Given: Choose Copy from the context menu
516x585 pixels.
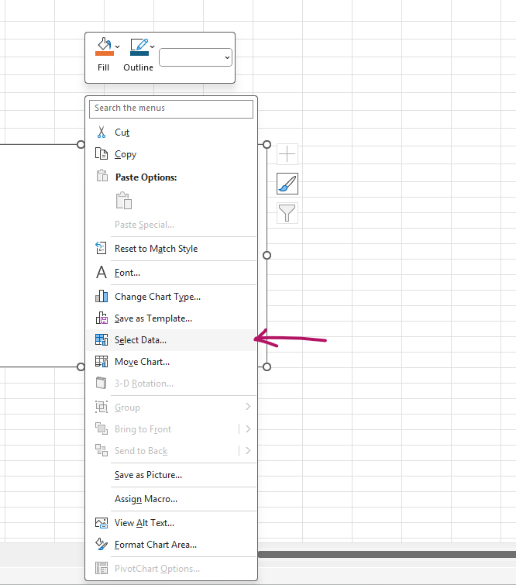Looking at the screenshot, I should [x=171, y=154].
